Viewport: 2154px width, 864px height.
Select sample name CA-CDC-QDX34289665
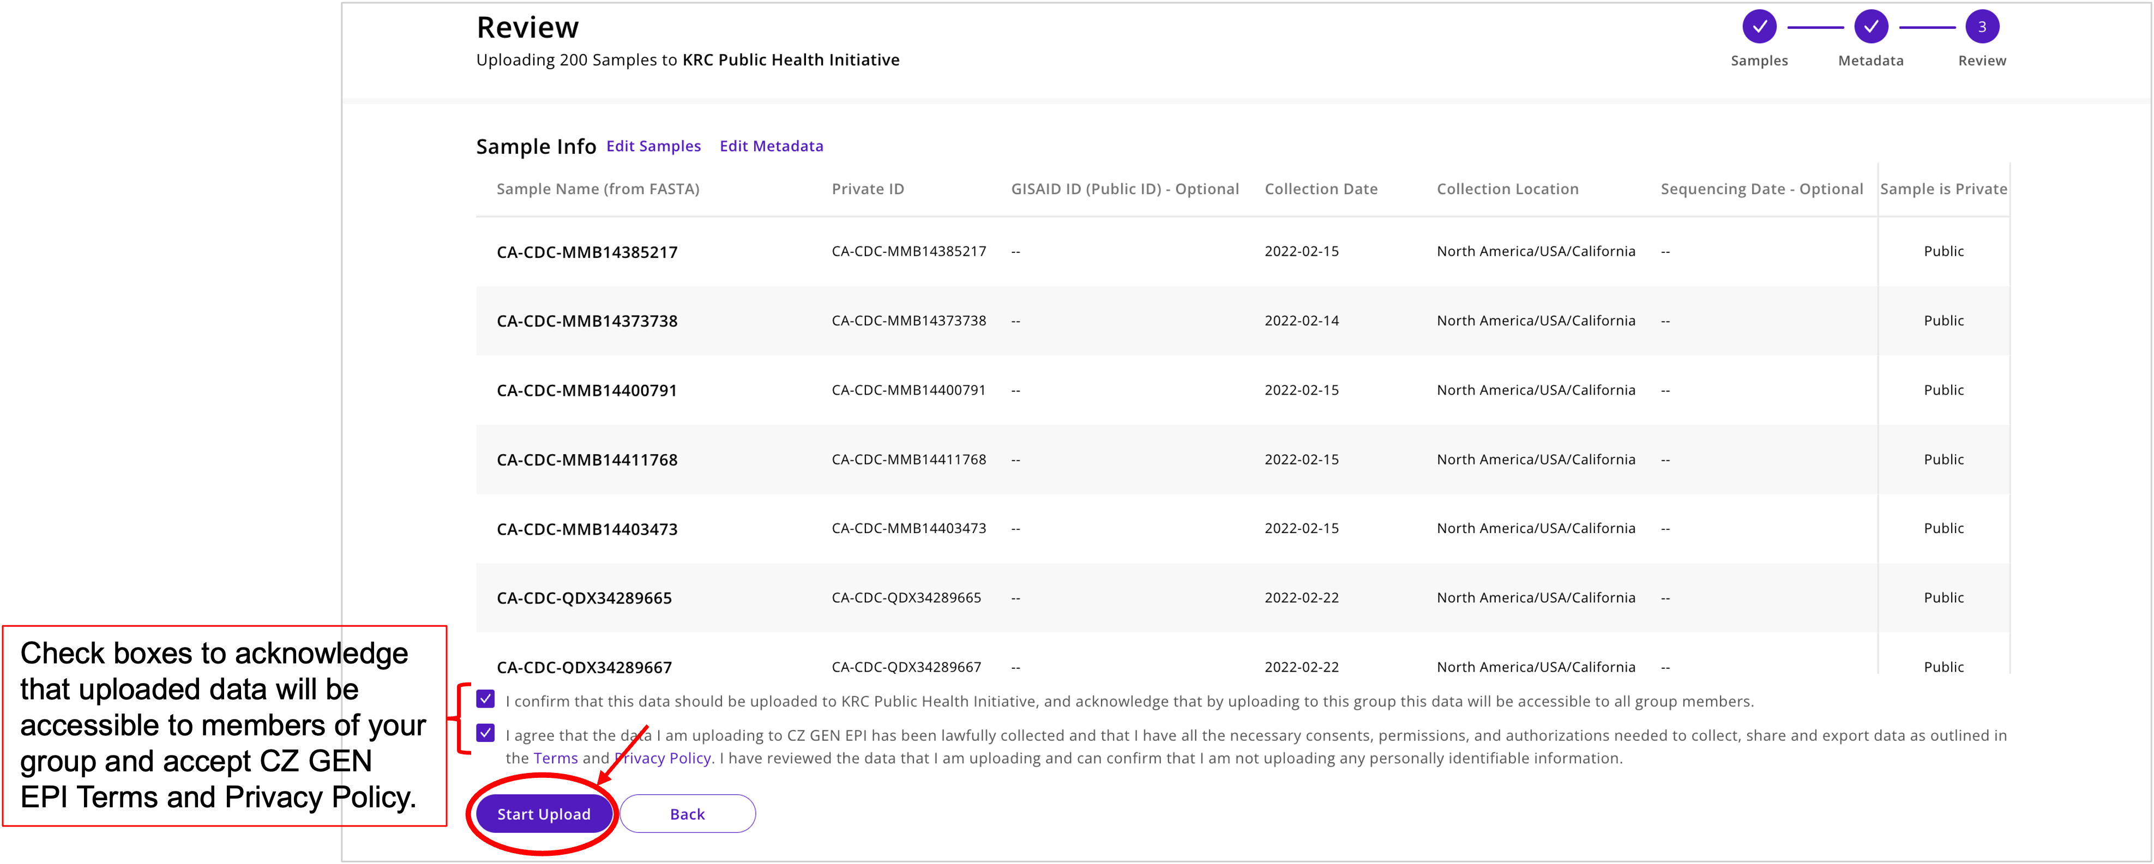tap(583, 599)
